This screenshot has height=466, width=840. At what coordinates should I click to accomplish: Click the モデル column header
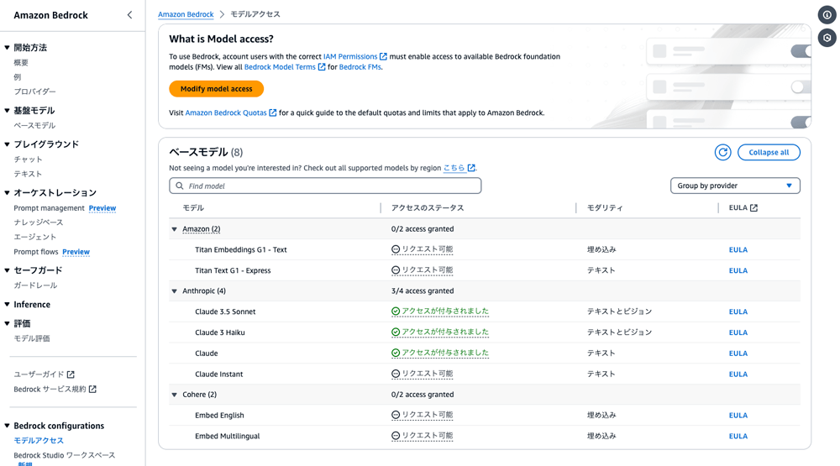point(193,208)
